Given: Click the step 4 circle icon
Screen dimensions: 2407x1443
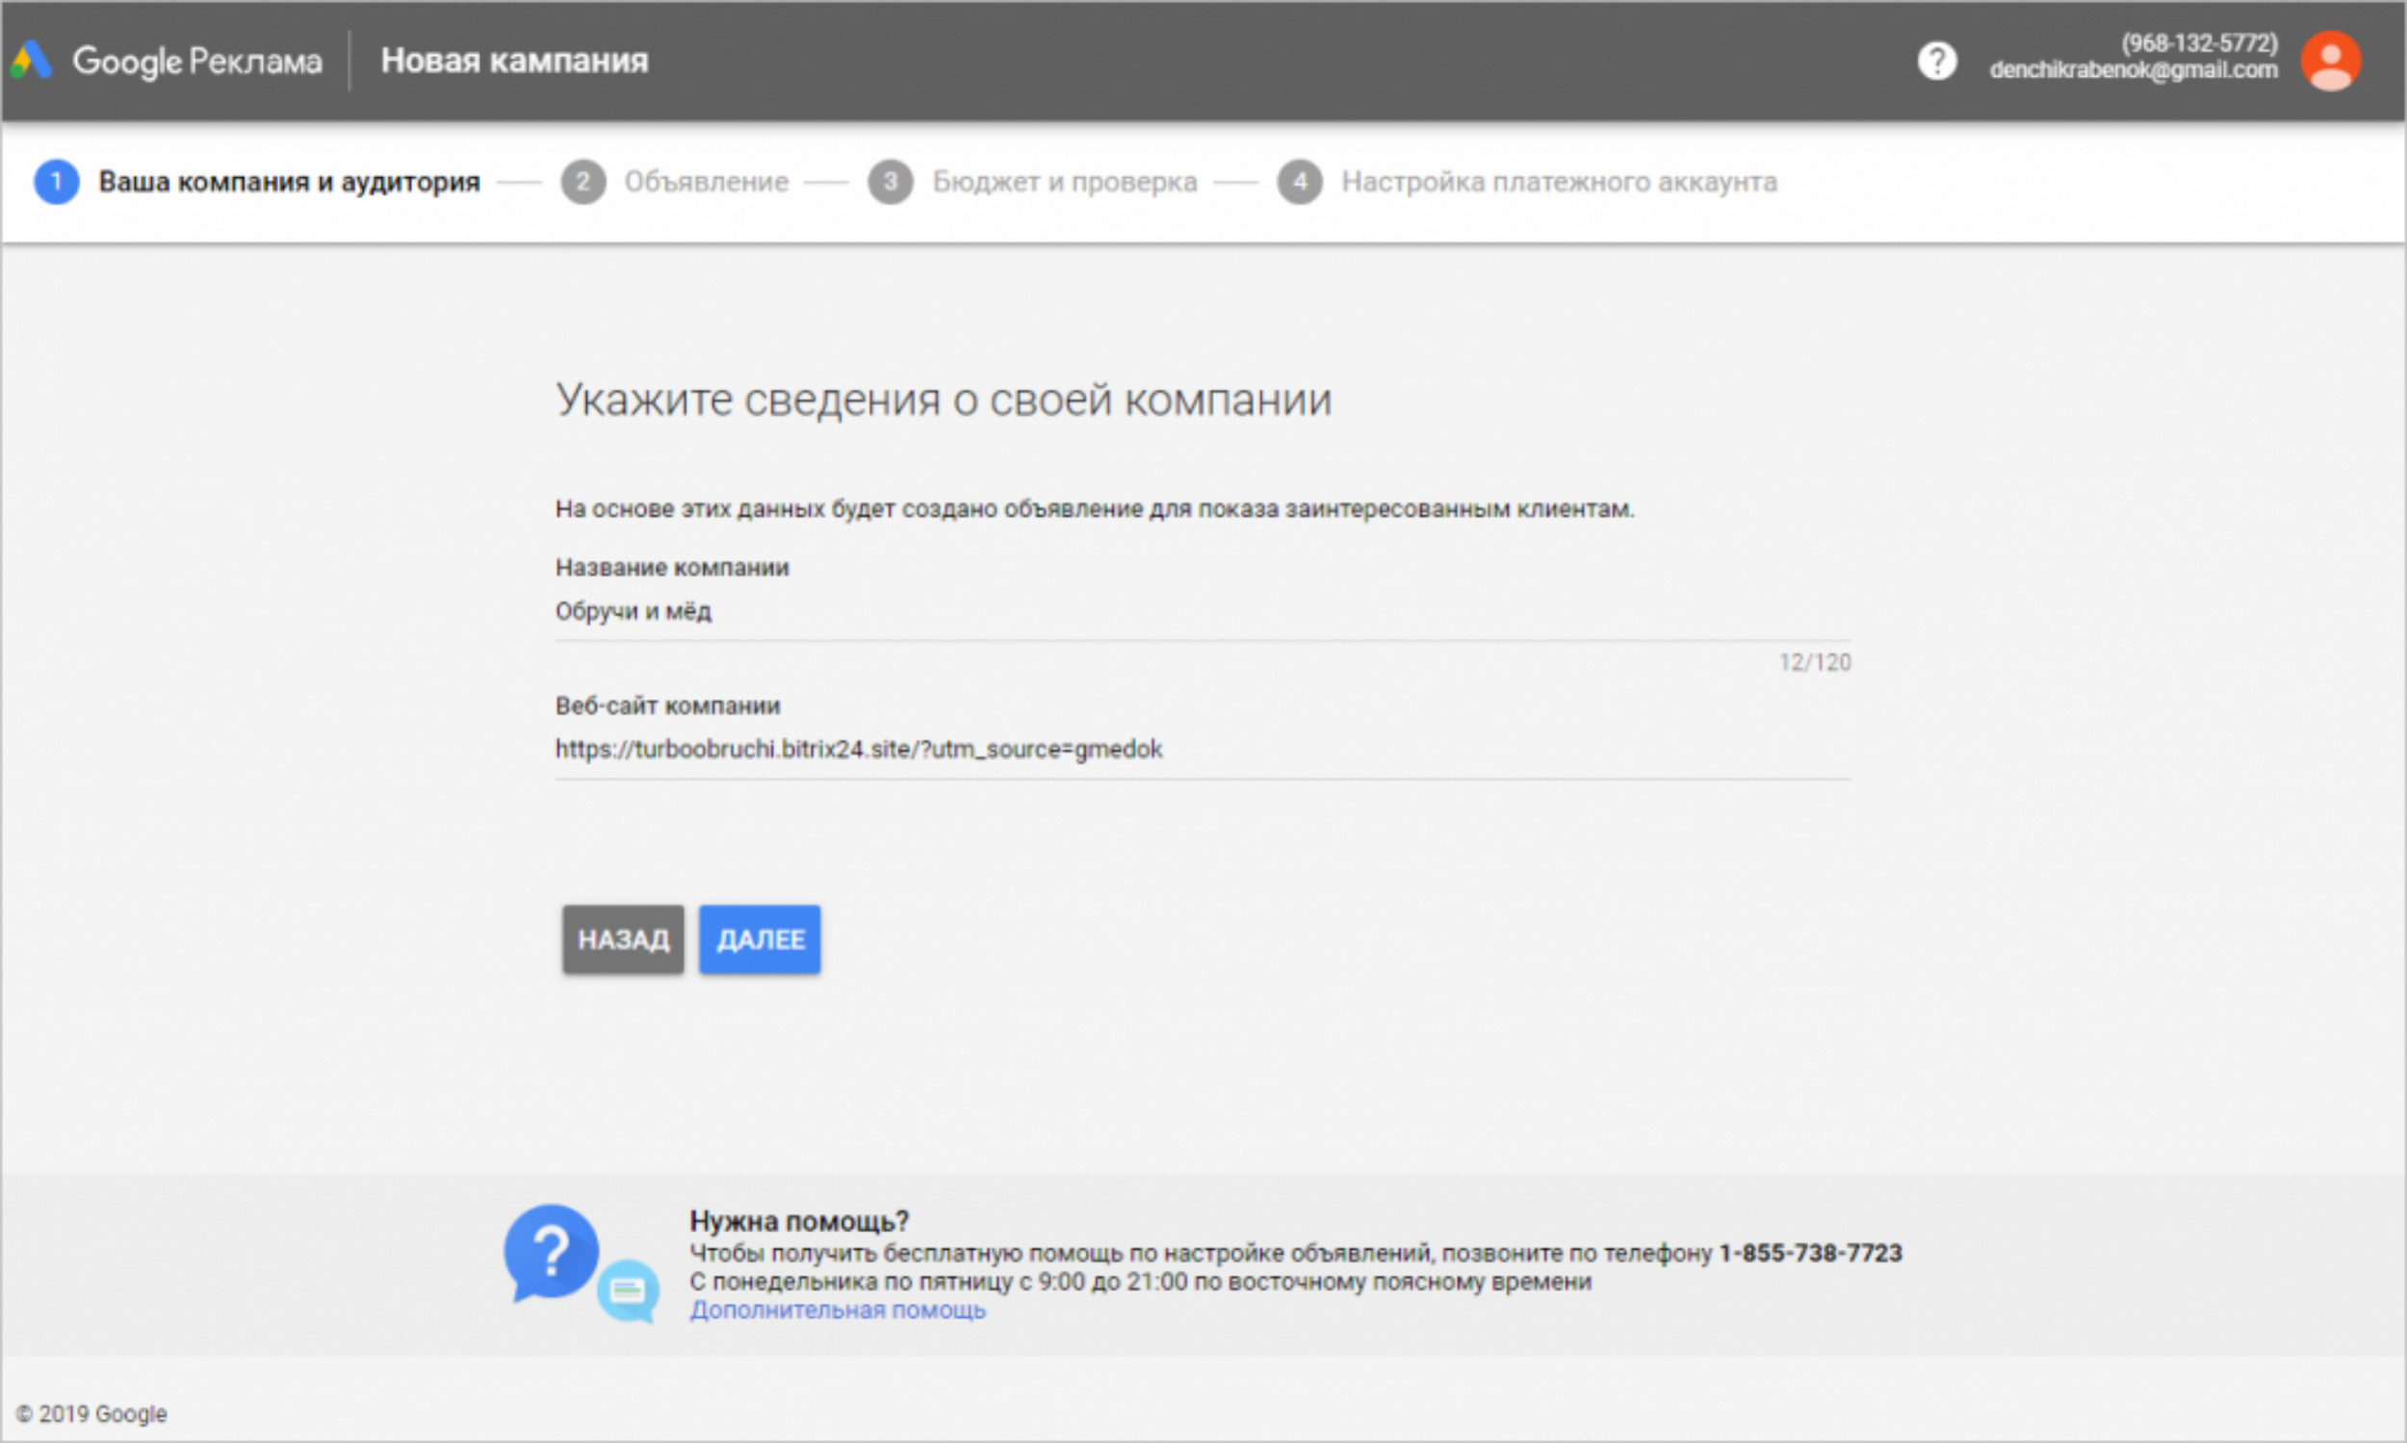Looking at the screenshot, I should [1299, 182].
